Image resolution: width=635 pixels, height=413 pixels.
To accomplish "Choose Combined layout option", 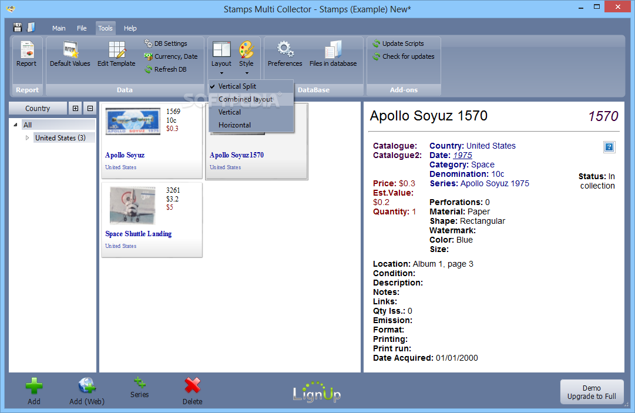I will [251, 99].
